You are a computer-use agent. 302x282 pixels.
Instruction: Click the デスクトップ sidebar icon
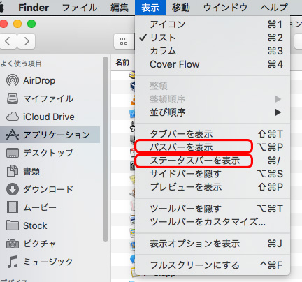pyautogui.click(x=13, y=153)
